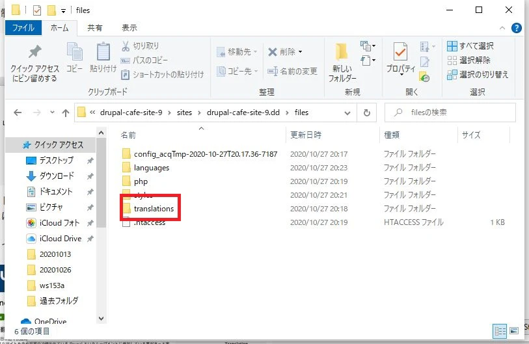This screenshot has height=344, width=529.
Task: Click Copy path (パスのコピー)
Action: [x=144, y=60]
